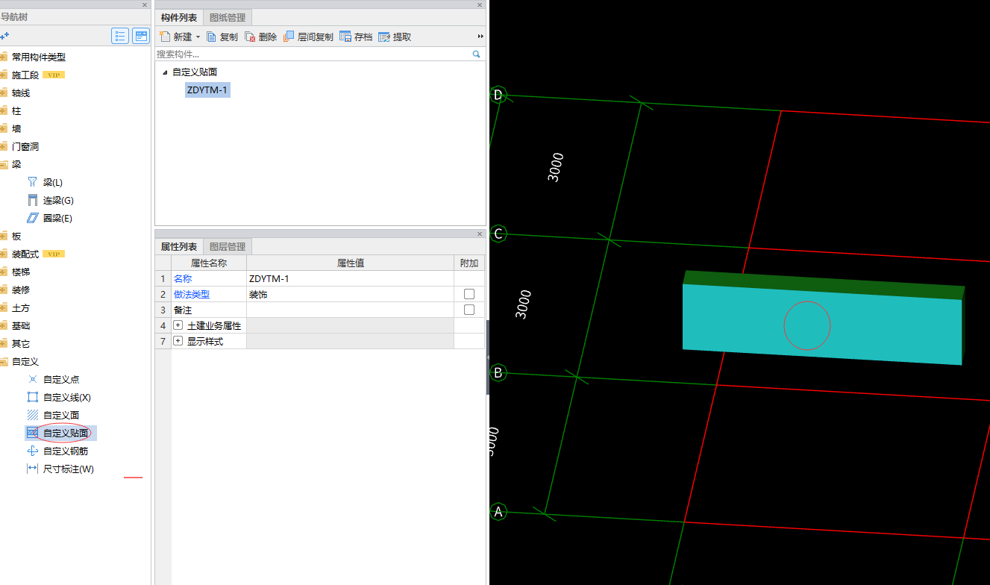This screenshot has width=990, height=585.
Task: Expand the 其它 folder
Action: [x=3, y=343]
